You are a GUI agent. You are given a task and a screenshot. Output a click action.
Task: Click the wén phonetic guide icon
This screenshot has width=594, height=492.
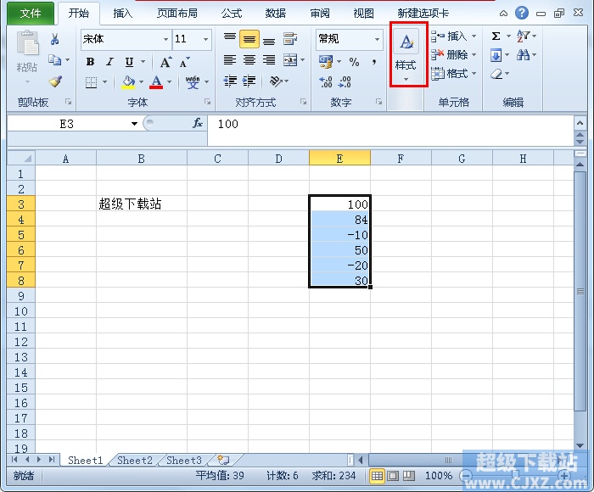(x=193, y=81)
